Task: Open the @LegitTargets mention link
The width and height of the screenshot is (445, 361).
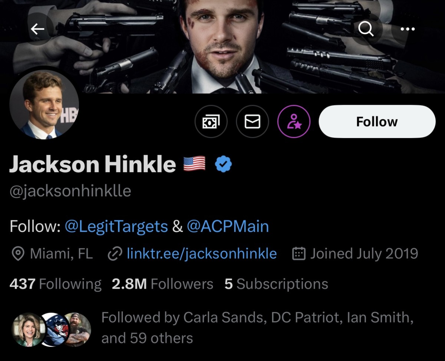Action: click(116, 226)
